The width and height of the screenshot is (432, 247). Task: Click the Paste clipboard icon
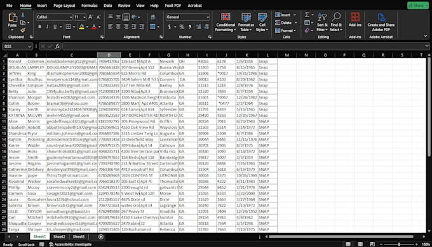(x=13, y=18)
